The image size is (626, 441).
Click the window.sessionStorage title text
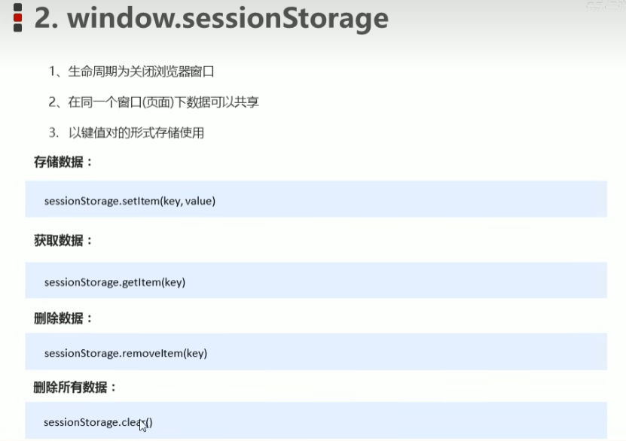pos(227,18)
